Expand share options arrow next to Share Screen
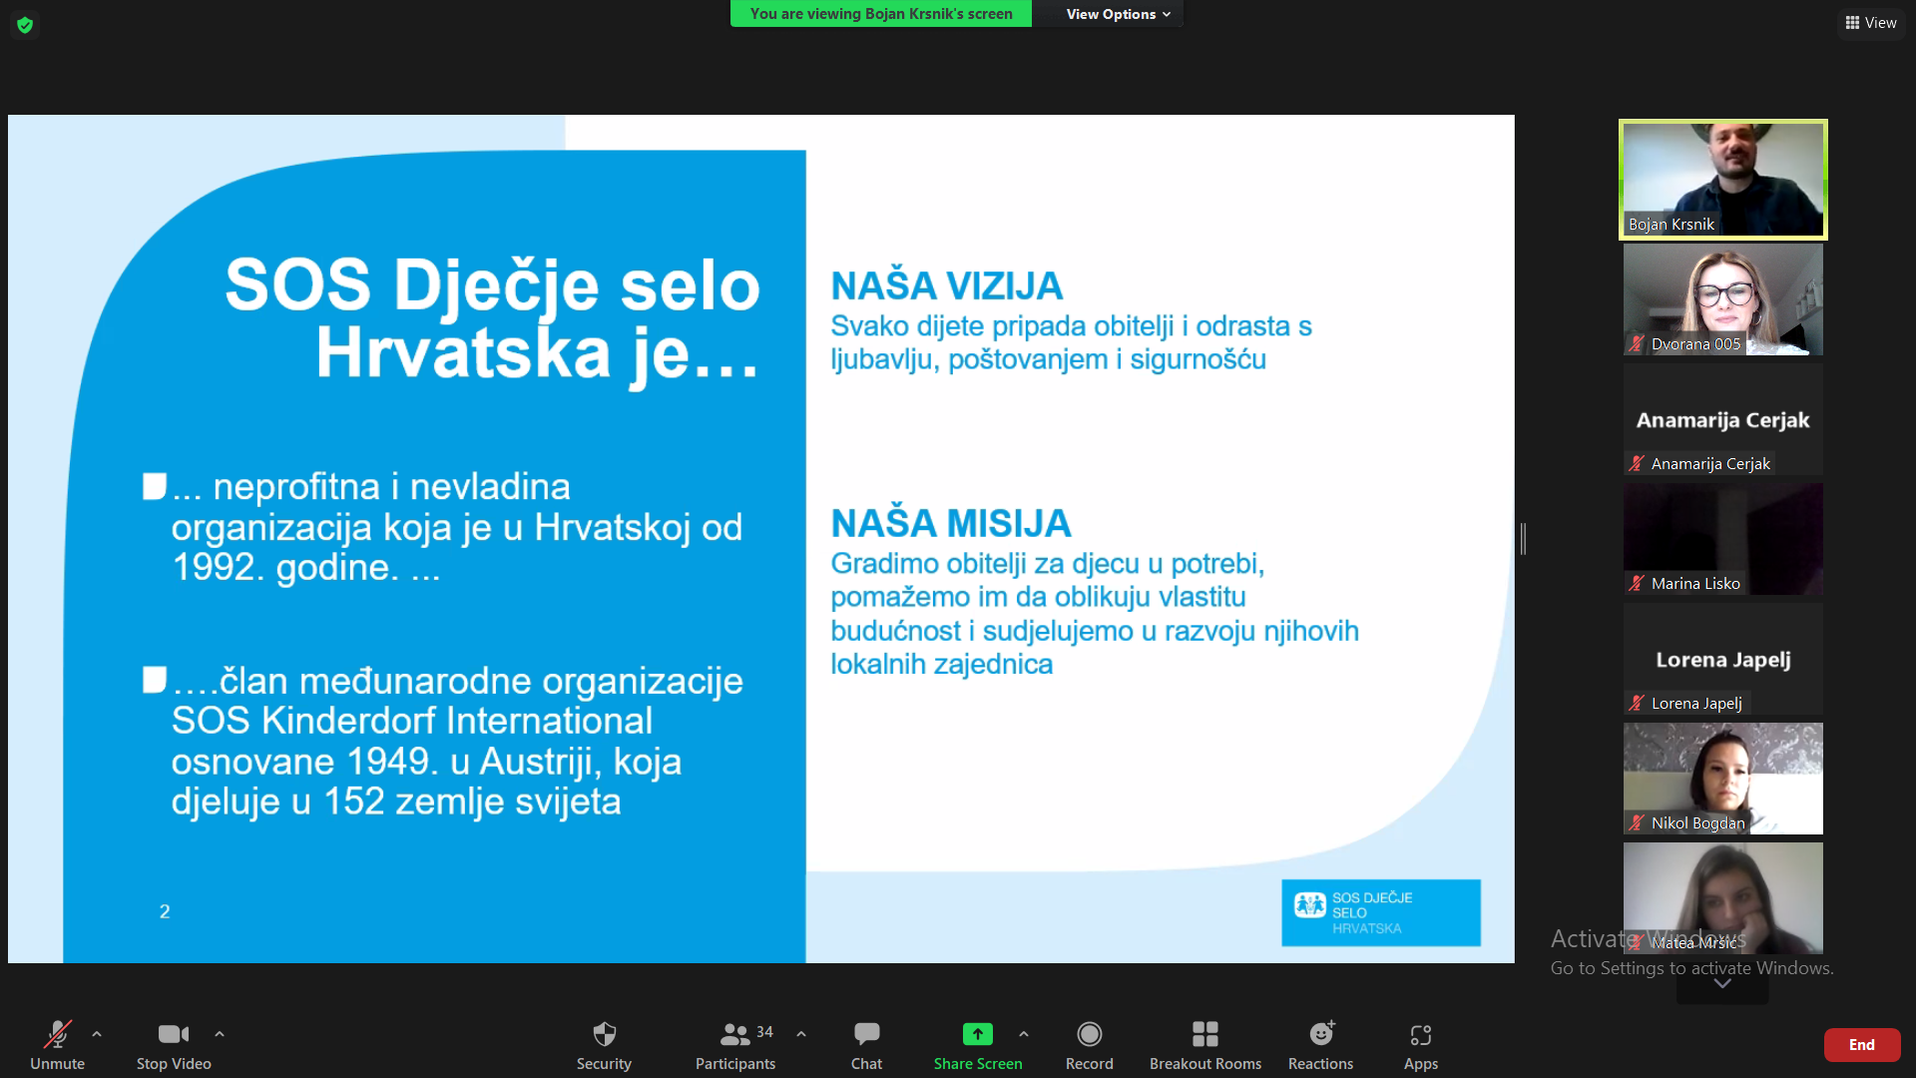This screenshot has width=1916, height=1078. point(1024,1034)
